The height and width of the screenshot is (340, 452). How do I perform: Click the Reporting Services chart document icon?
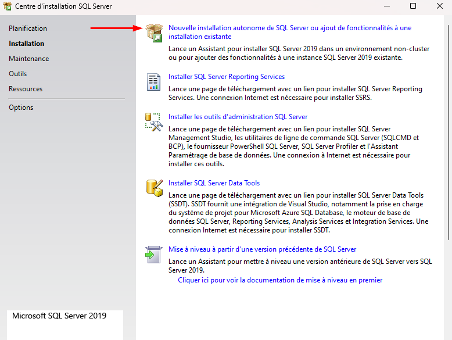(x=154, y=82)
